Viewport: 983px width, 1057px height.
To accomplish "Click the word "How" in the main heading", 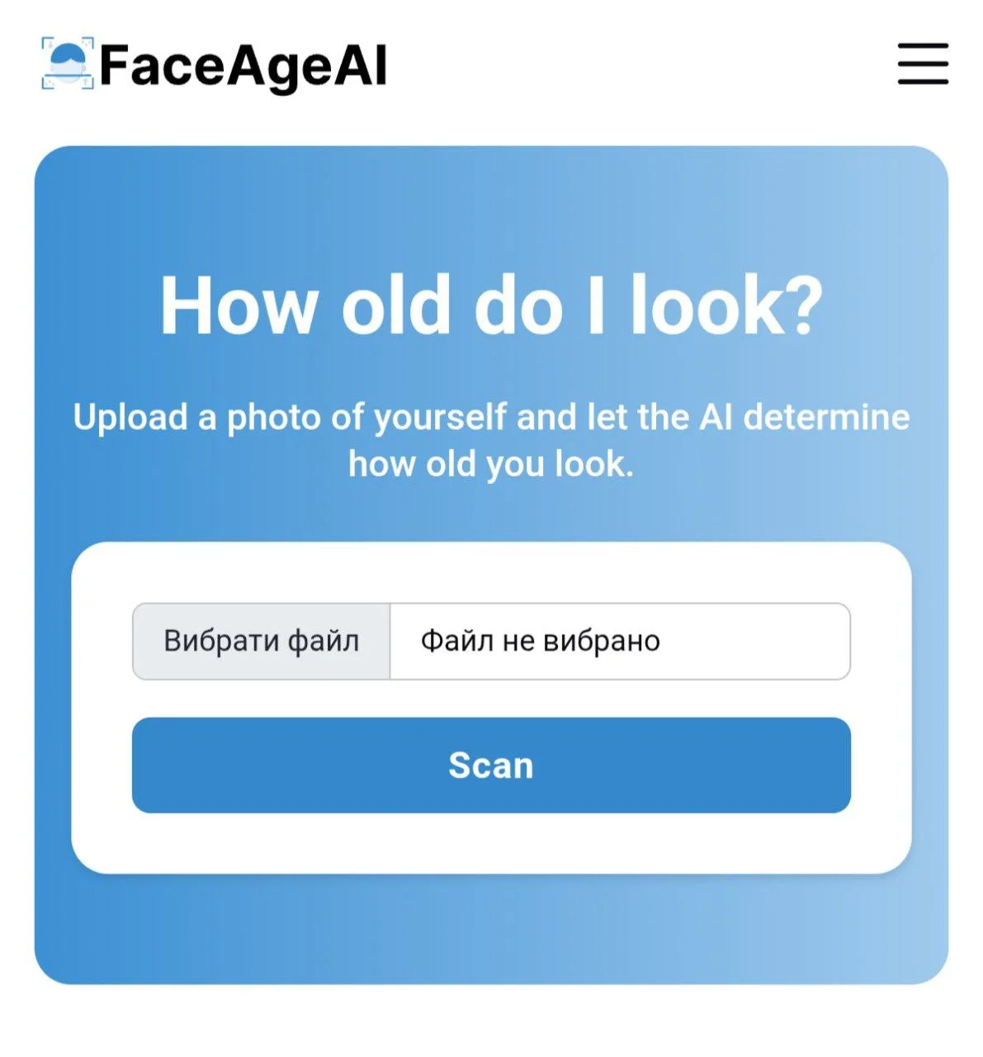I will click(239, 306).
